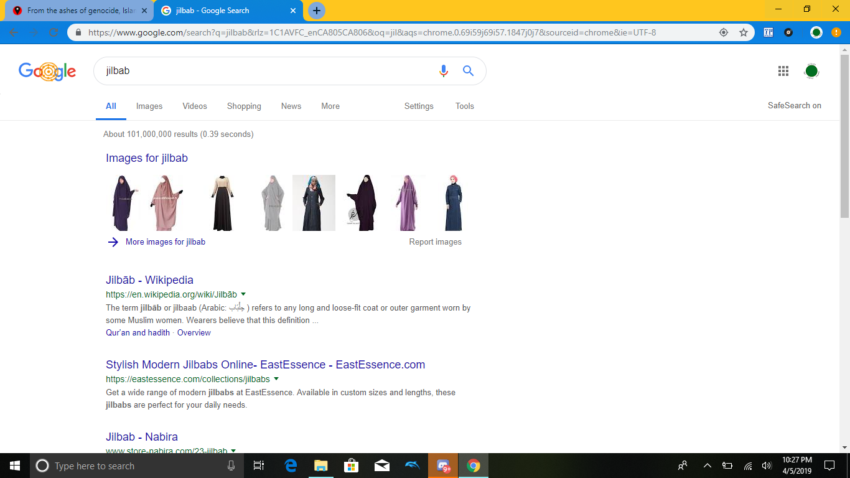Launch Microsoft Edge from taskbar
Screen dimensions: 850x478
click(x=291, y=466)
